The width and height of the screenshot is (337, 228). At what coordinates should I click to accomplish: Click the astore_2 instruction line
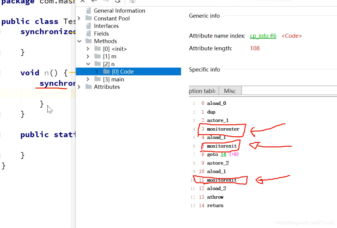[218, 163]
